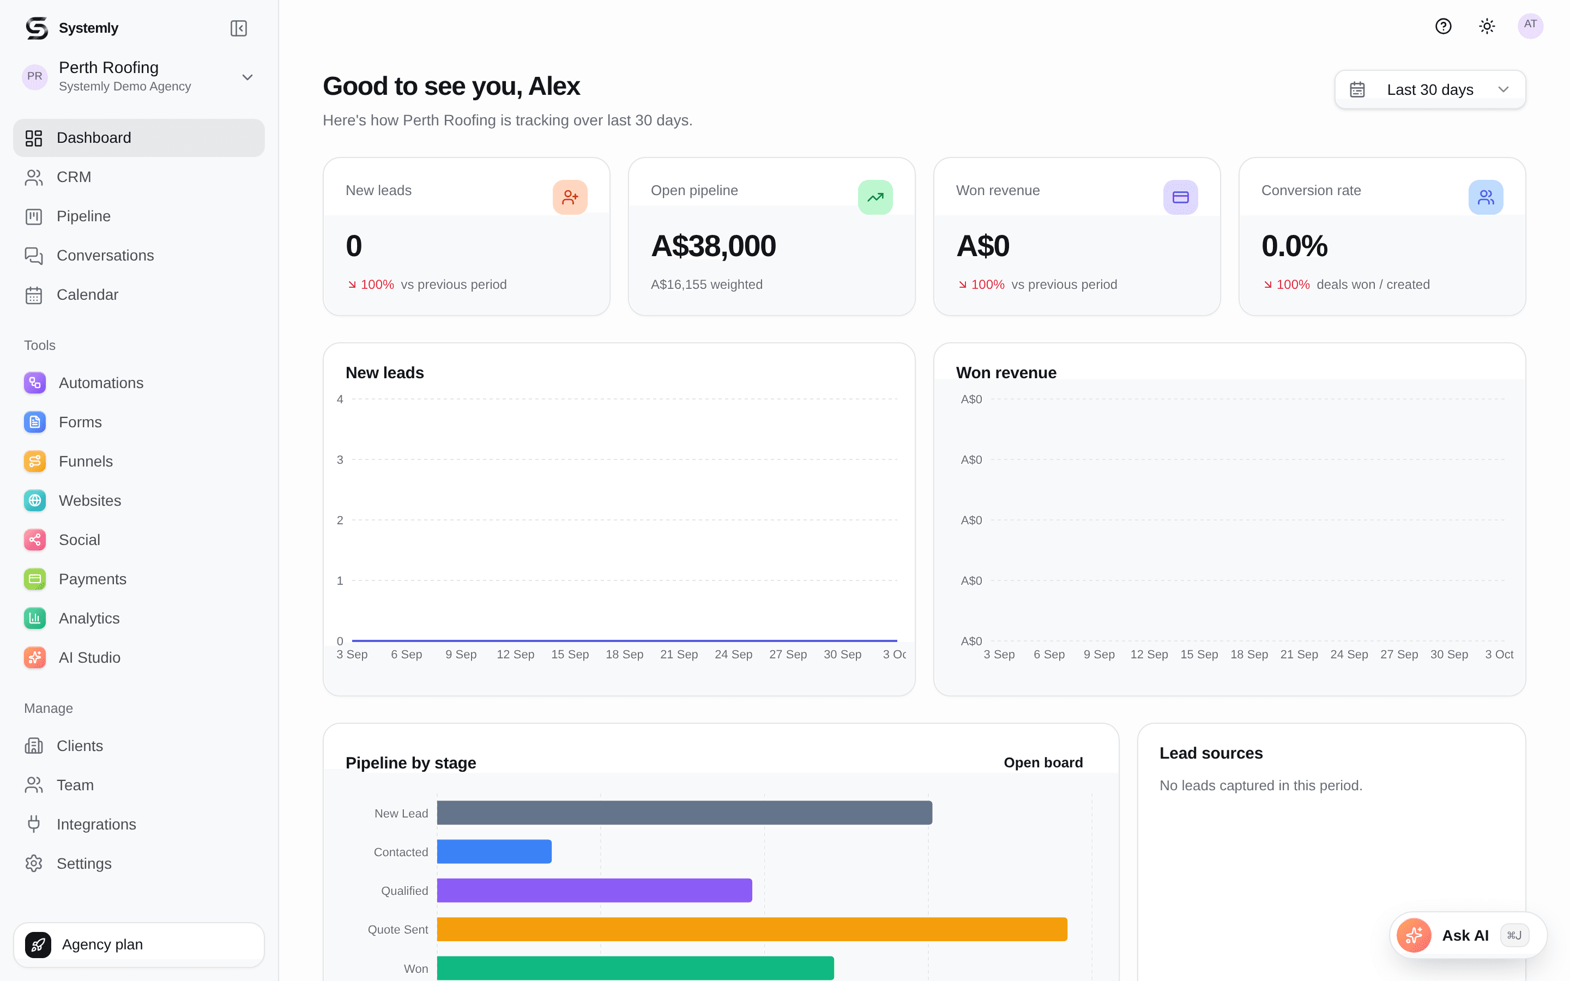Image resolution: width=1570 pixels, height=981 pixels.
Task: Open Conversations in sidebar
Action: 139,256
